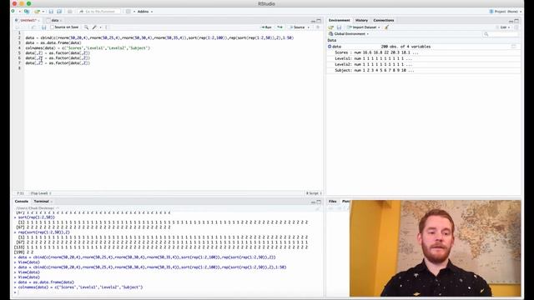Click the Source button
This screenshot has height=300, width=534.
[x=297, y=27]
